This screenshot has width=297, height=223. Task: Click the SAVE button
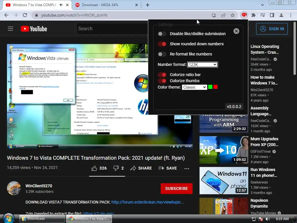click(167, 168)
